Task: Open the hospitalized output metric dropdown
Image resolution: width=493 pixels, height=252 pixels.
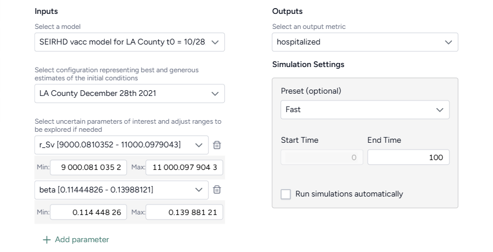Action: (364, 42)
